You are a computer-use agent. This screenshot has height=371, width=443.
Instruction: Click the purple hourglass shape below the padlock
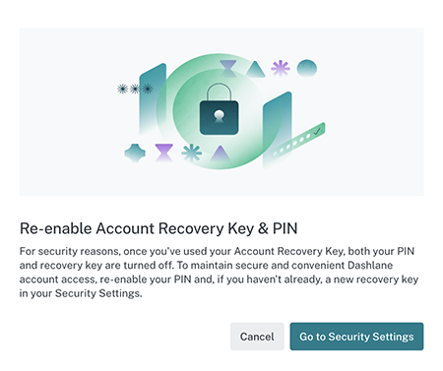pos(163,153)
